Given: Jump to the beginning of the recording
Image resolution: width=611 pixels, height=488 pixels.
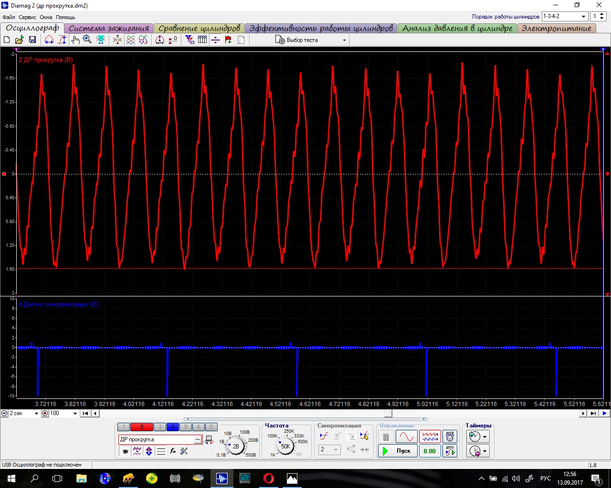Looking at the screenshot, I should click(85, 413).
